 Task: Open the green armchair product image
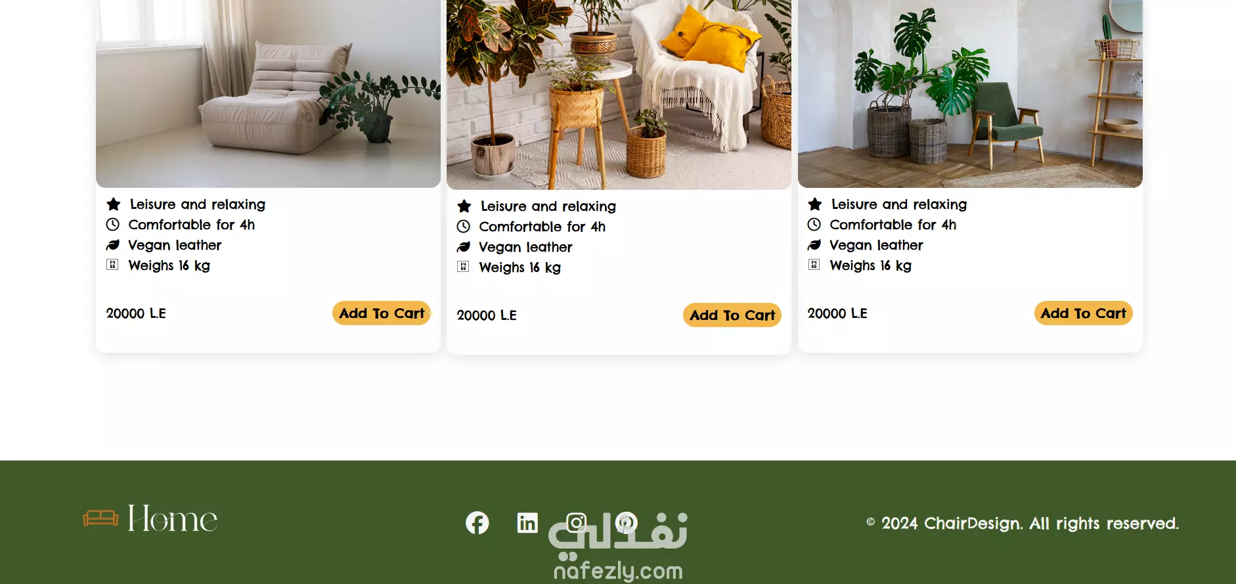point(970,93)
